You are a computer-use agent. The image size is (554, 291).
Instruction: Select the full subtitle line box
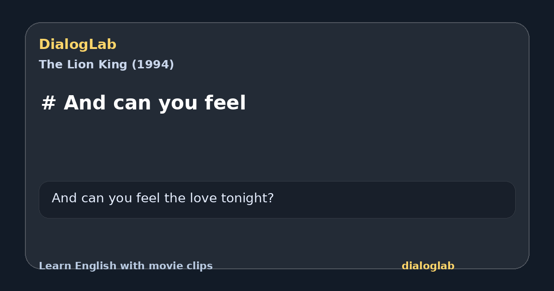click(x=277, y=200)
